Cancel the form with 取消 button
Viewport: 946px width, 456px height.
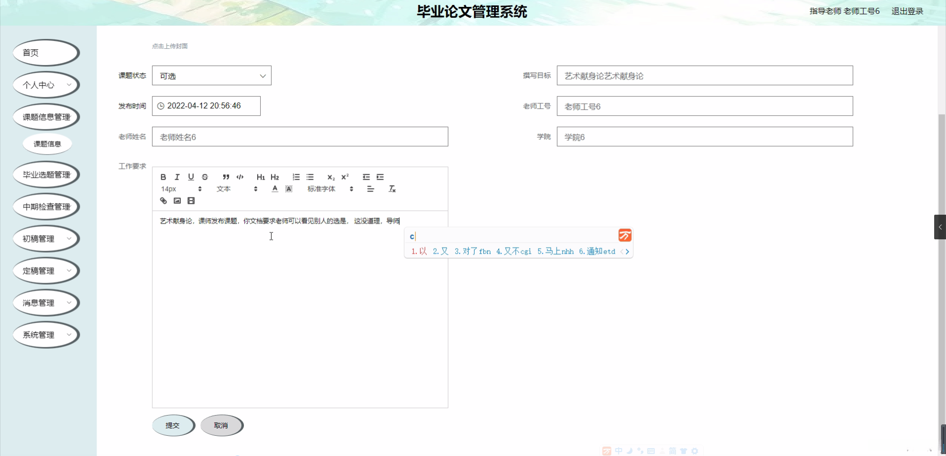tap(222, 425)
